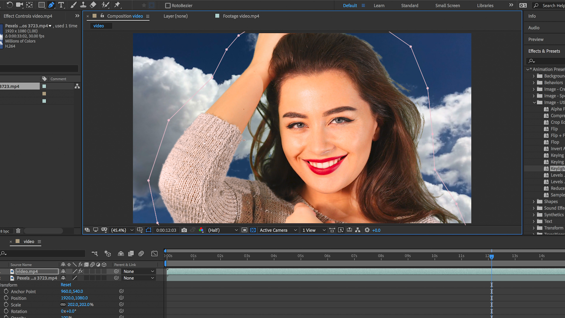The width and height of the screenshot is (565, 318).
Task: Select the Eraser tool
Action: point(93,5)
